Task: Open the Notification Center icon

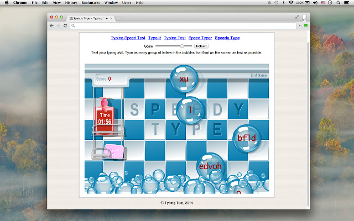Action: [346, 3]
